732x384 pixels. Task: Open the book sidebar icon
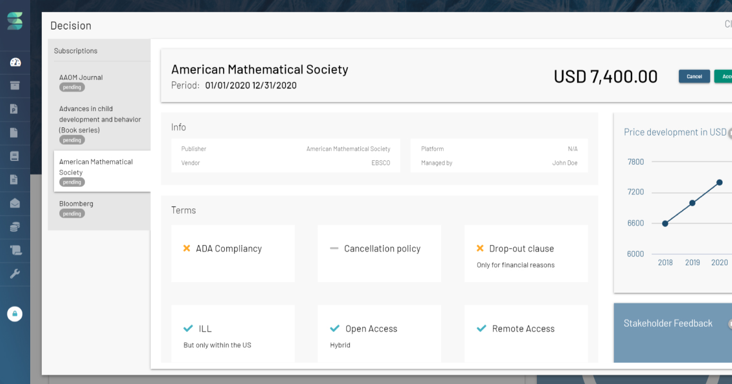click(14, 156)
